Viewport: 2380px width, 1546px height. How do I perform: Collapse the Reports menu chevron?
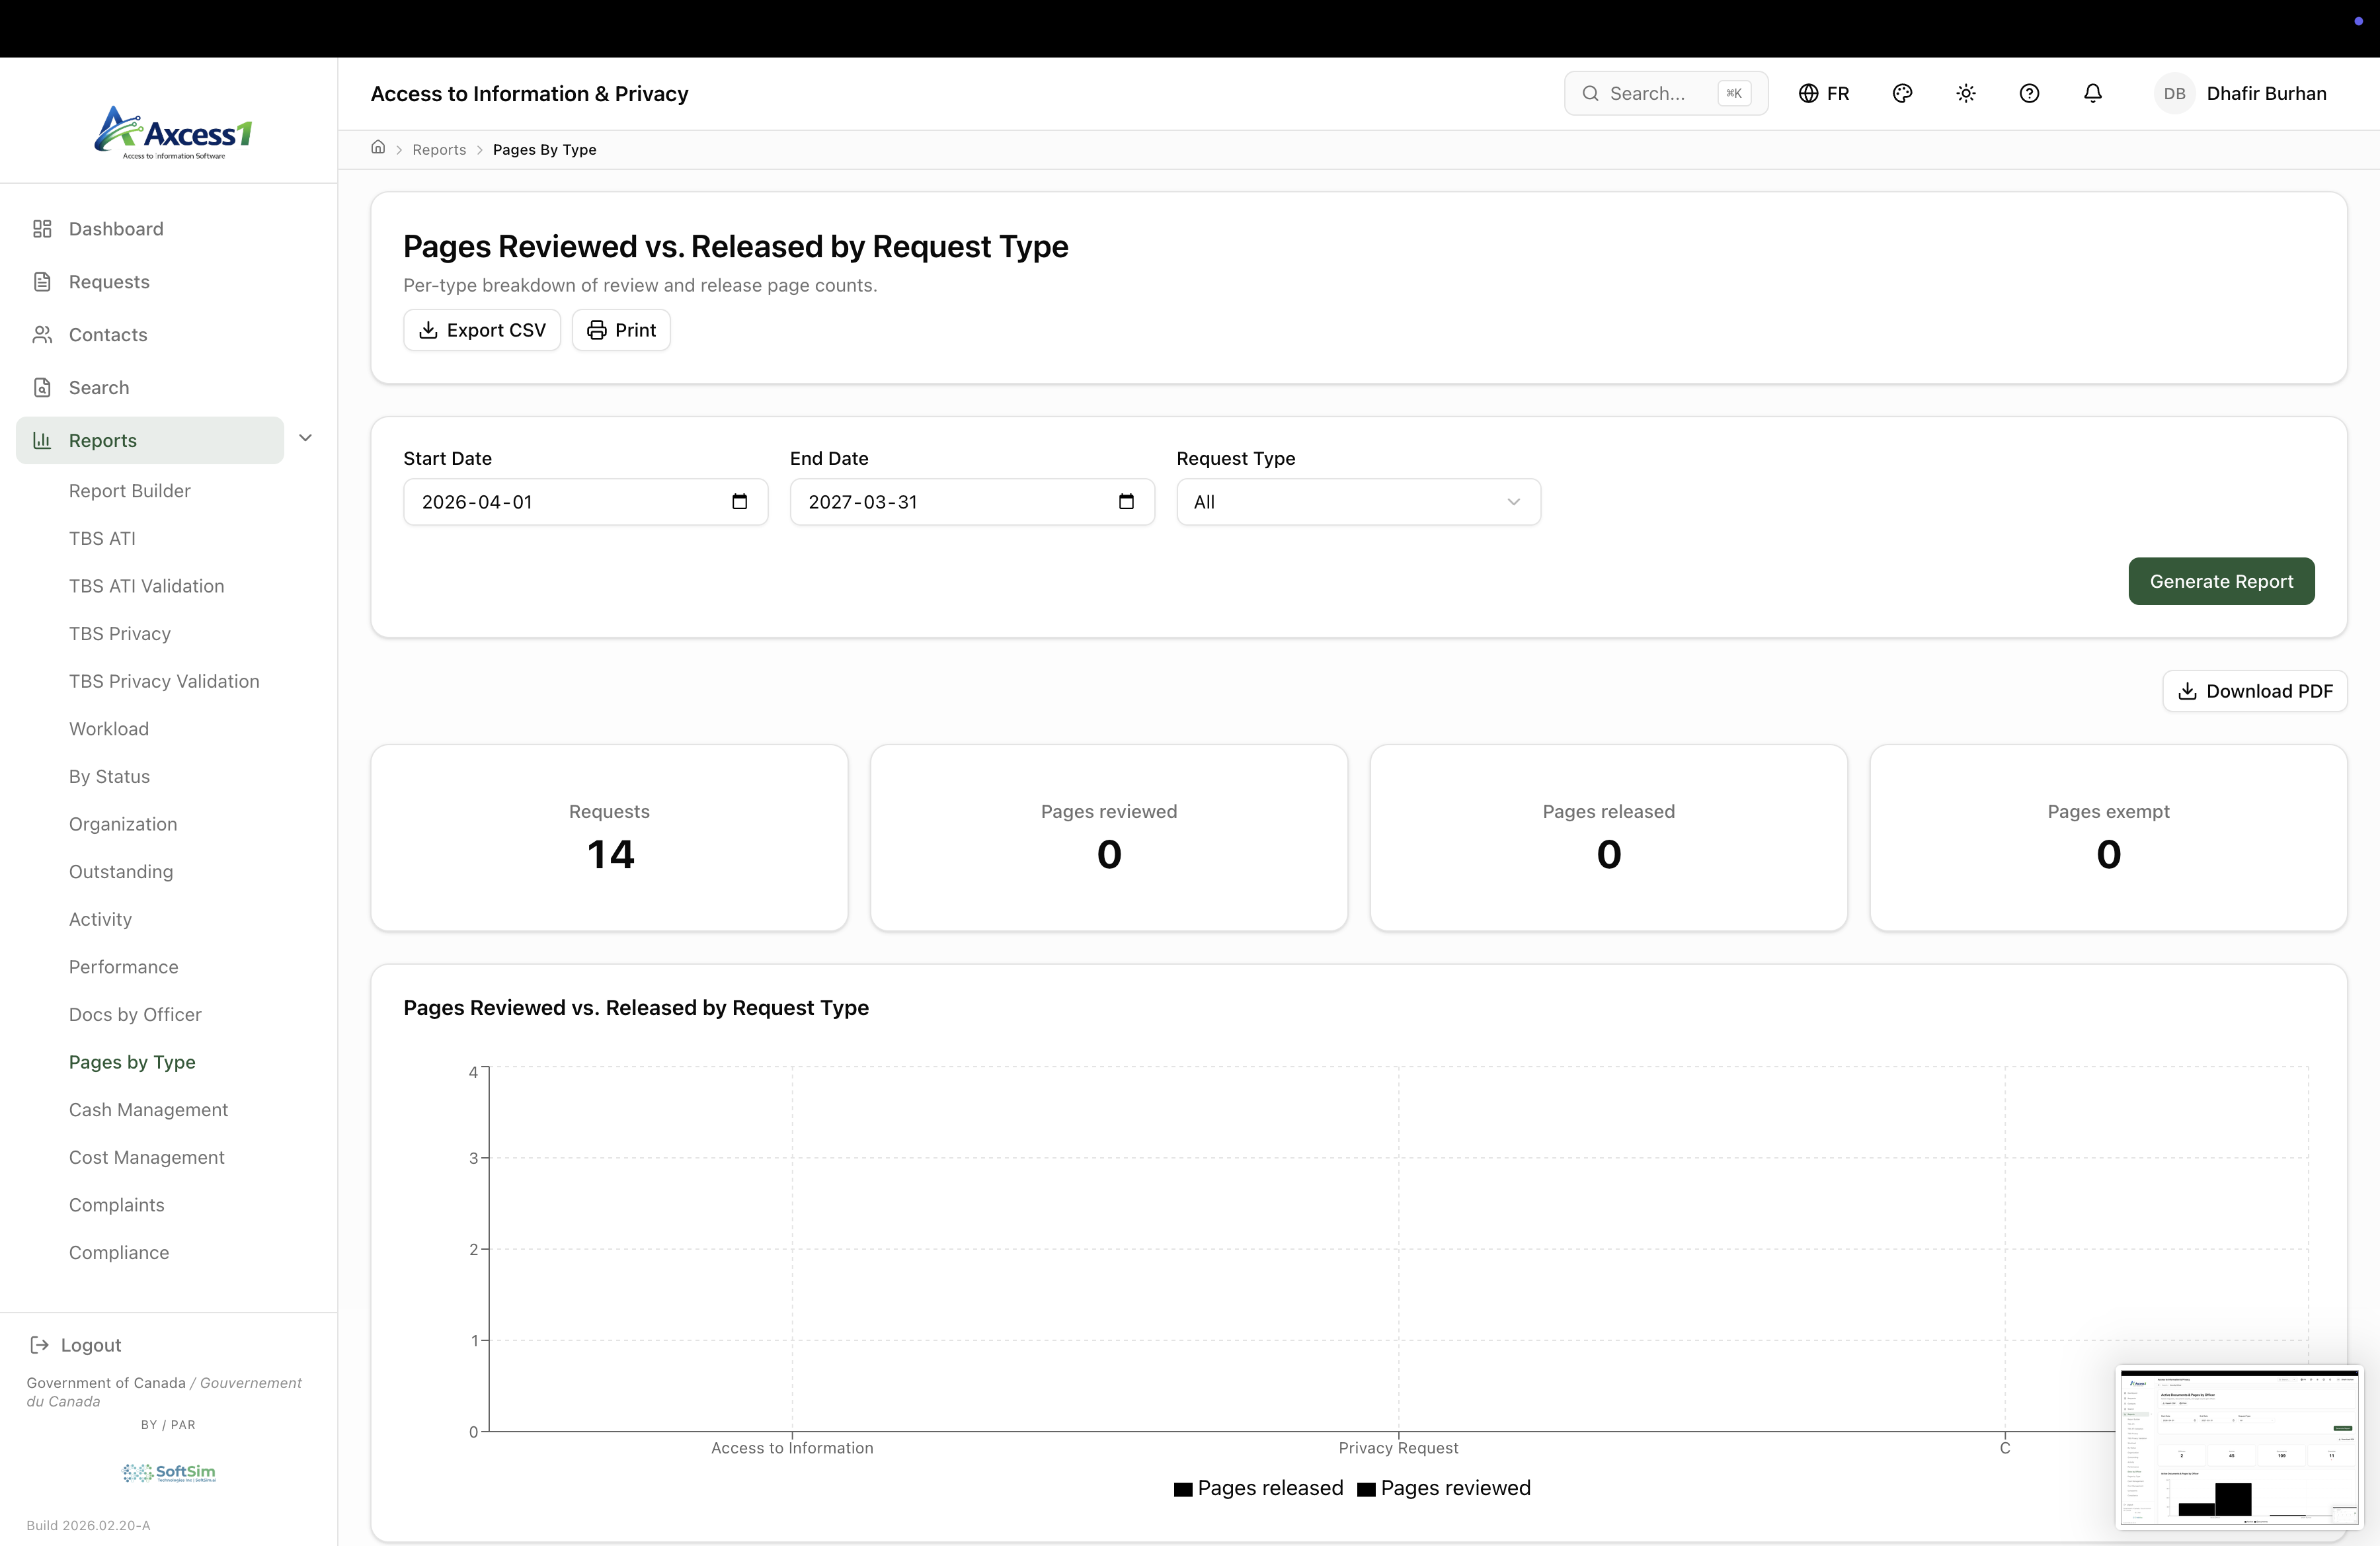point(306,438)
